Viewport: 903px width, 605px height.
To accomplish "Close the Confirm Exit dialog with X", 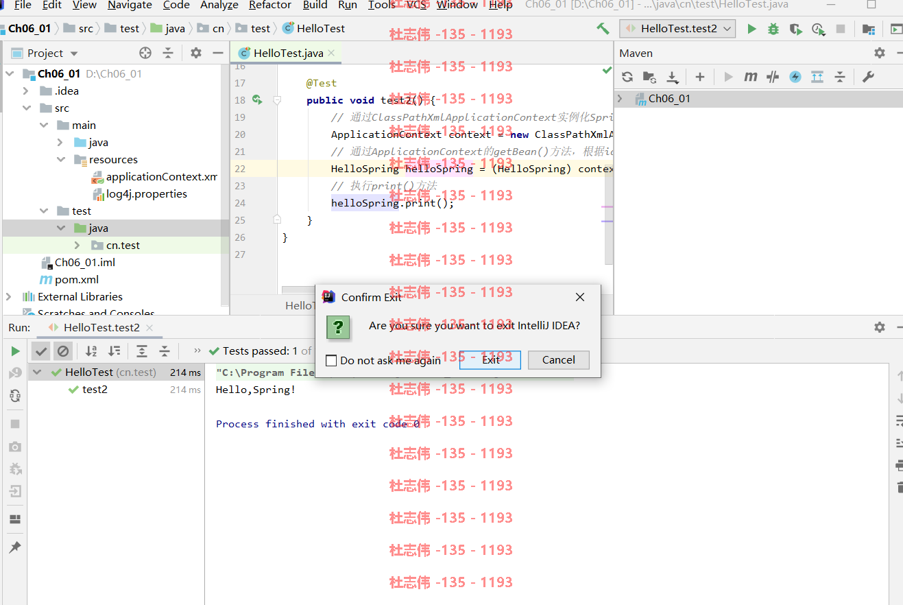I will [580, 297].
